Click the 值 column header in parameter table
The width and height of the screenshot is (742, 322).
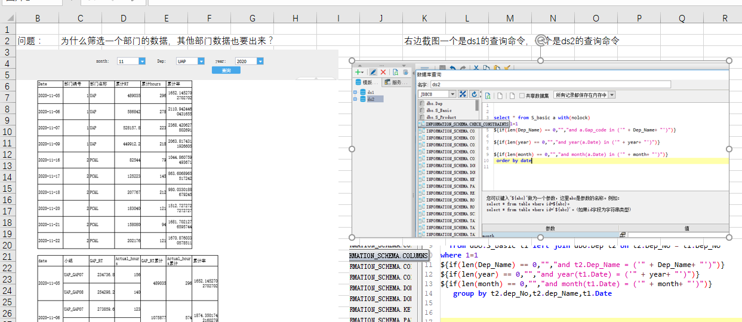[x=686, y=228]
